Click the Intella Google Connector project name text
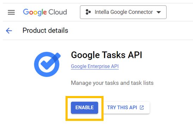This screenshot has width=193, height=130. click(124, 12)
